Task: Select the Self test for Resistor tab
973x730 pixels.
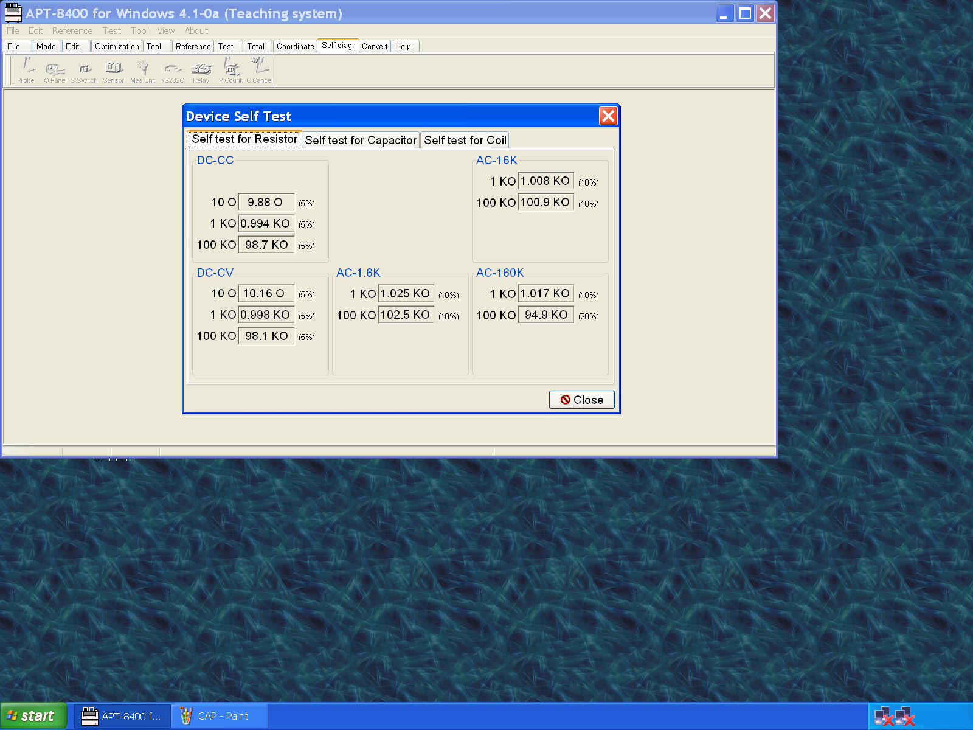Action: click(x=244, y=139)
